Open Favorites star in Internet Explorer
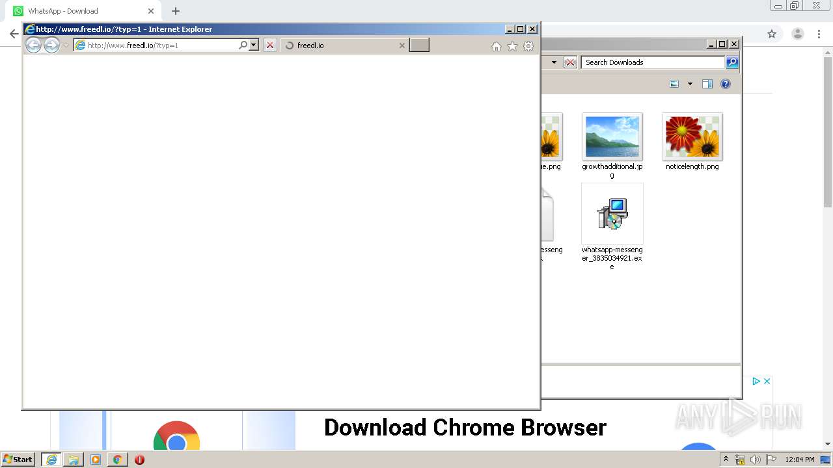The image size is (833, 468). (x=512, y=46)
